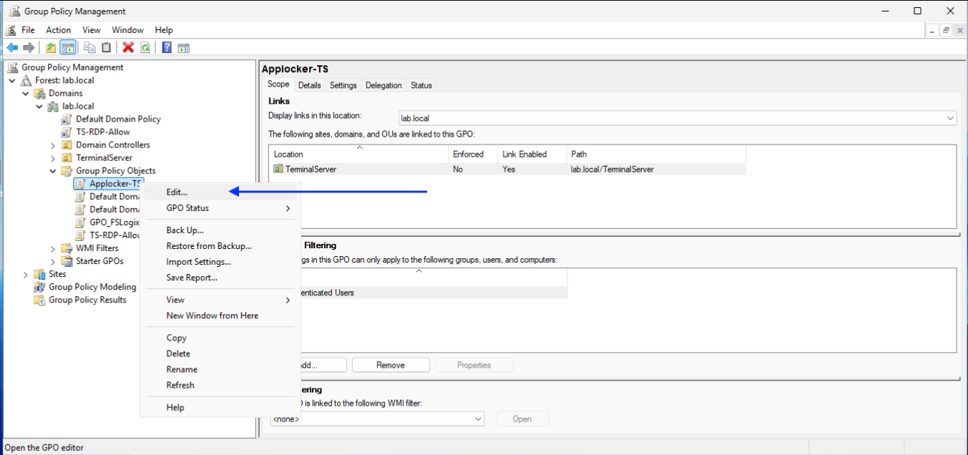This screenshot has height=455, width=968.
Task: Collapse the lab.local domain node
Action: pos(39,106)
